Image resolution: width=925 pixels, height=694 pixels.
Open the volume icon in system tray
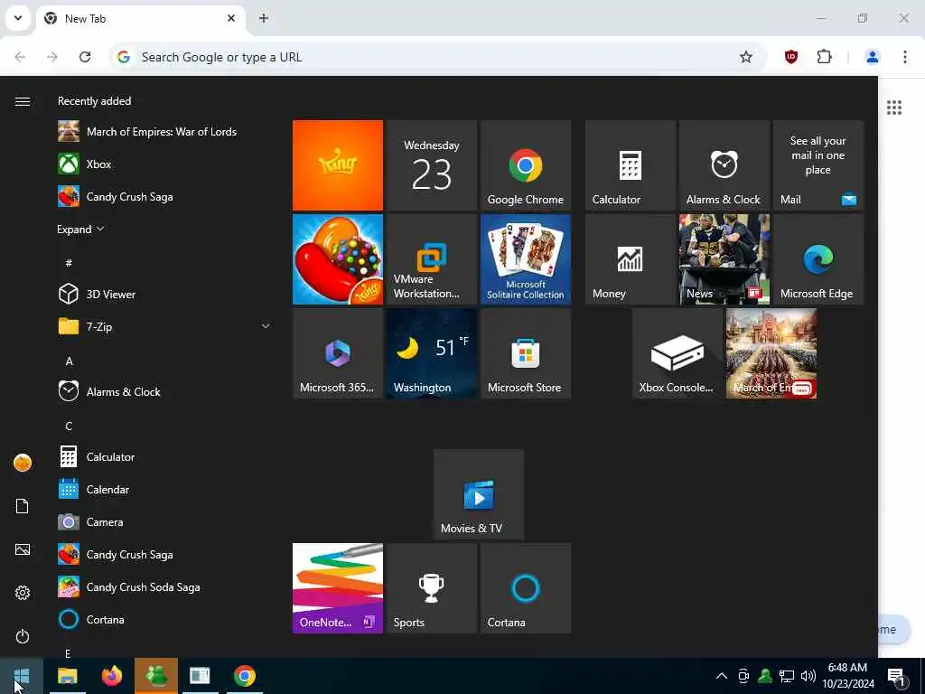coord(808,676)
